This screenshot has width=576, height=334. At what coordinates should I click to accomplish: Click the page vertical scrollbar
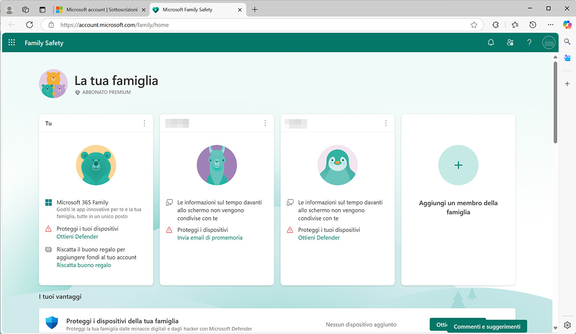(555, 102)
